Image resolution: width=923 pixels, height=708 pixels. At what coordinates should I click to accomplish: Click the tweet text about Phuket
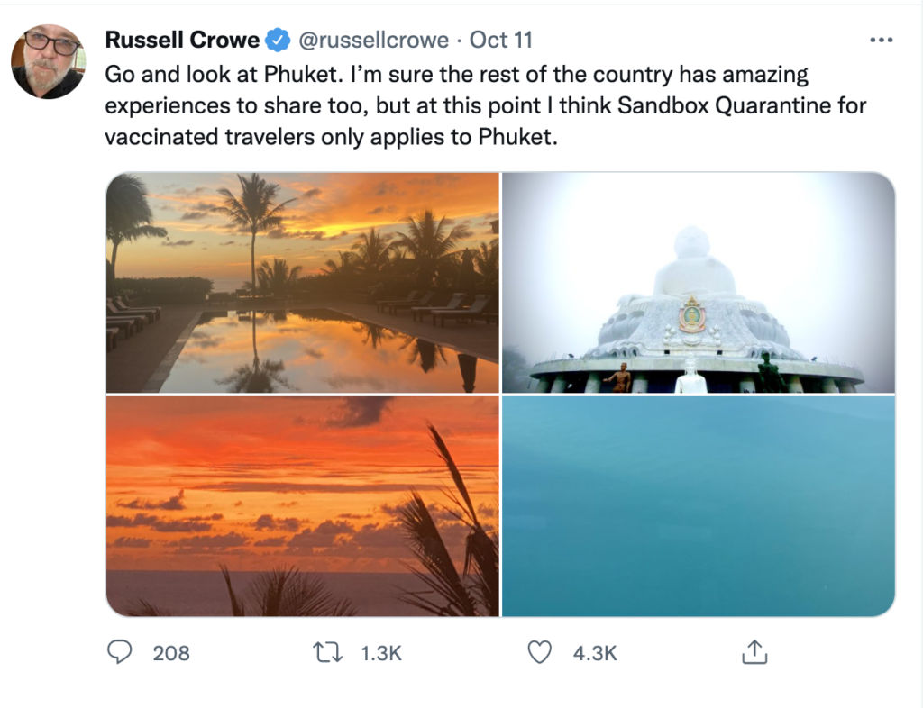click(486, 106)
